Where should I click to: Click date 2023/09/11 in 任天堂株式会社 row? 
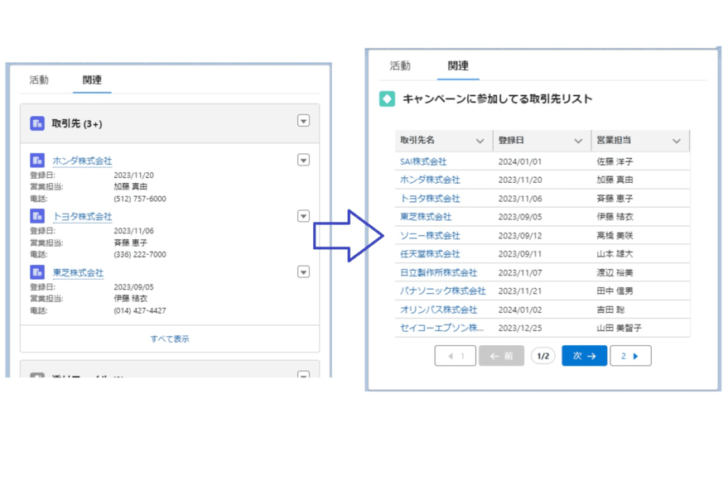[x=520, y=254]
